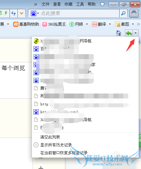Click the skin shirt icon

pos(102,4)
